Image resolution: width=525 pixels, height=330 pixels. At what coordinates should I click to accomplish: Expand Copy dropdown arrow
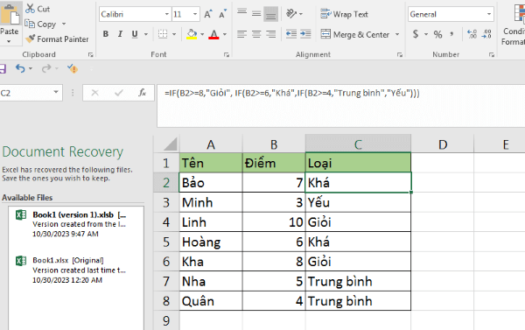64,25
